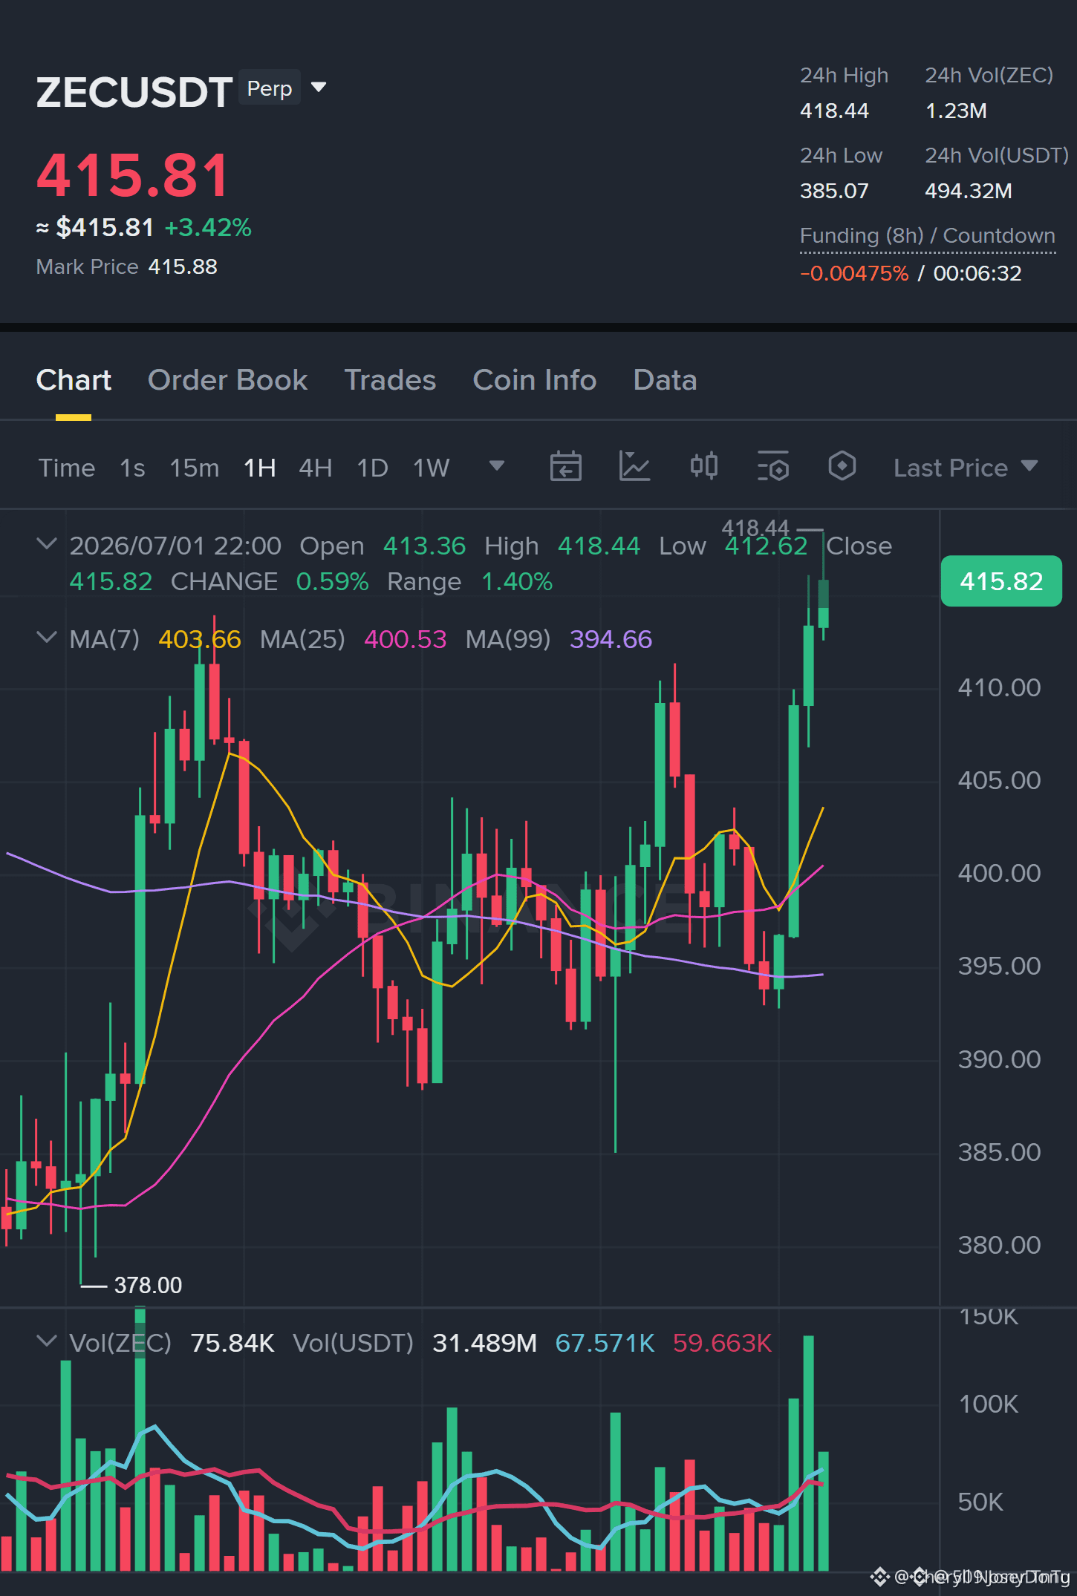Click the Perp contract badge
Viewport: 1077px width, 1596px height.
(270, 88)
